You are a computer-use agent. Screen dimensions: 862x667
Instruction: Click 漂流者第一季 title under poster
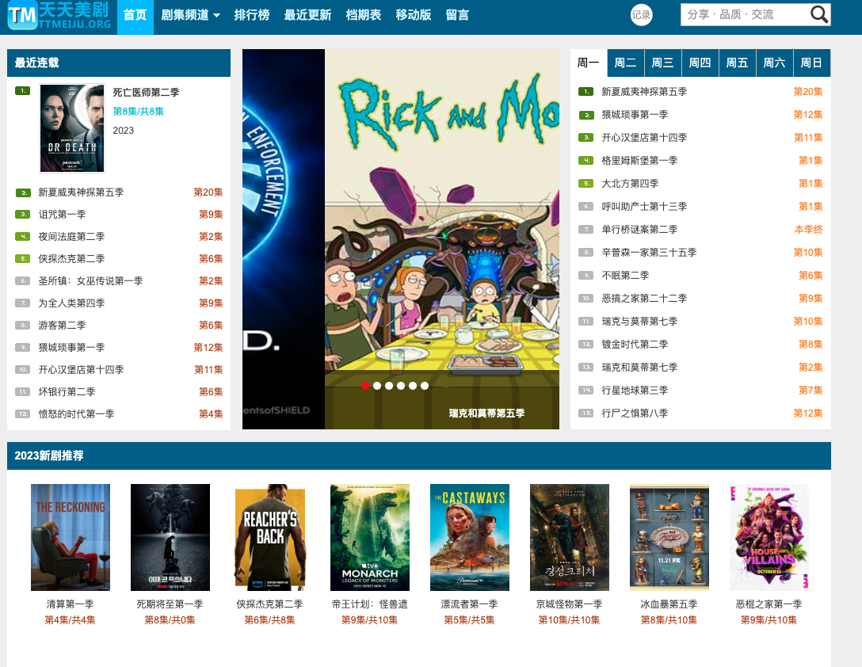470,604
